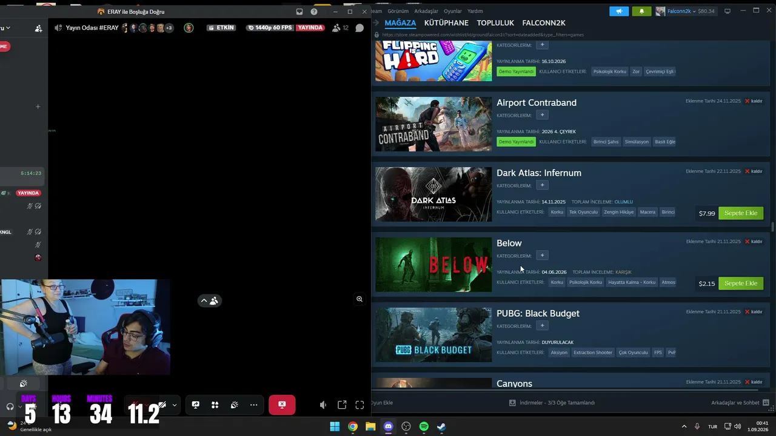Open Spotify from the taskbar
The image size is (776, 436).
(x=424, y=426)
